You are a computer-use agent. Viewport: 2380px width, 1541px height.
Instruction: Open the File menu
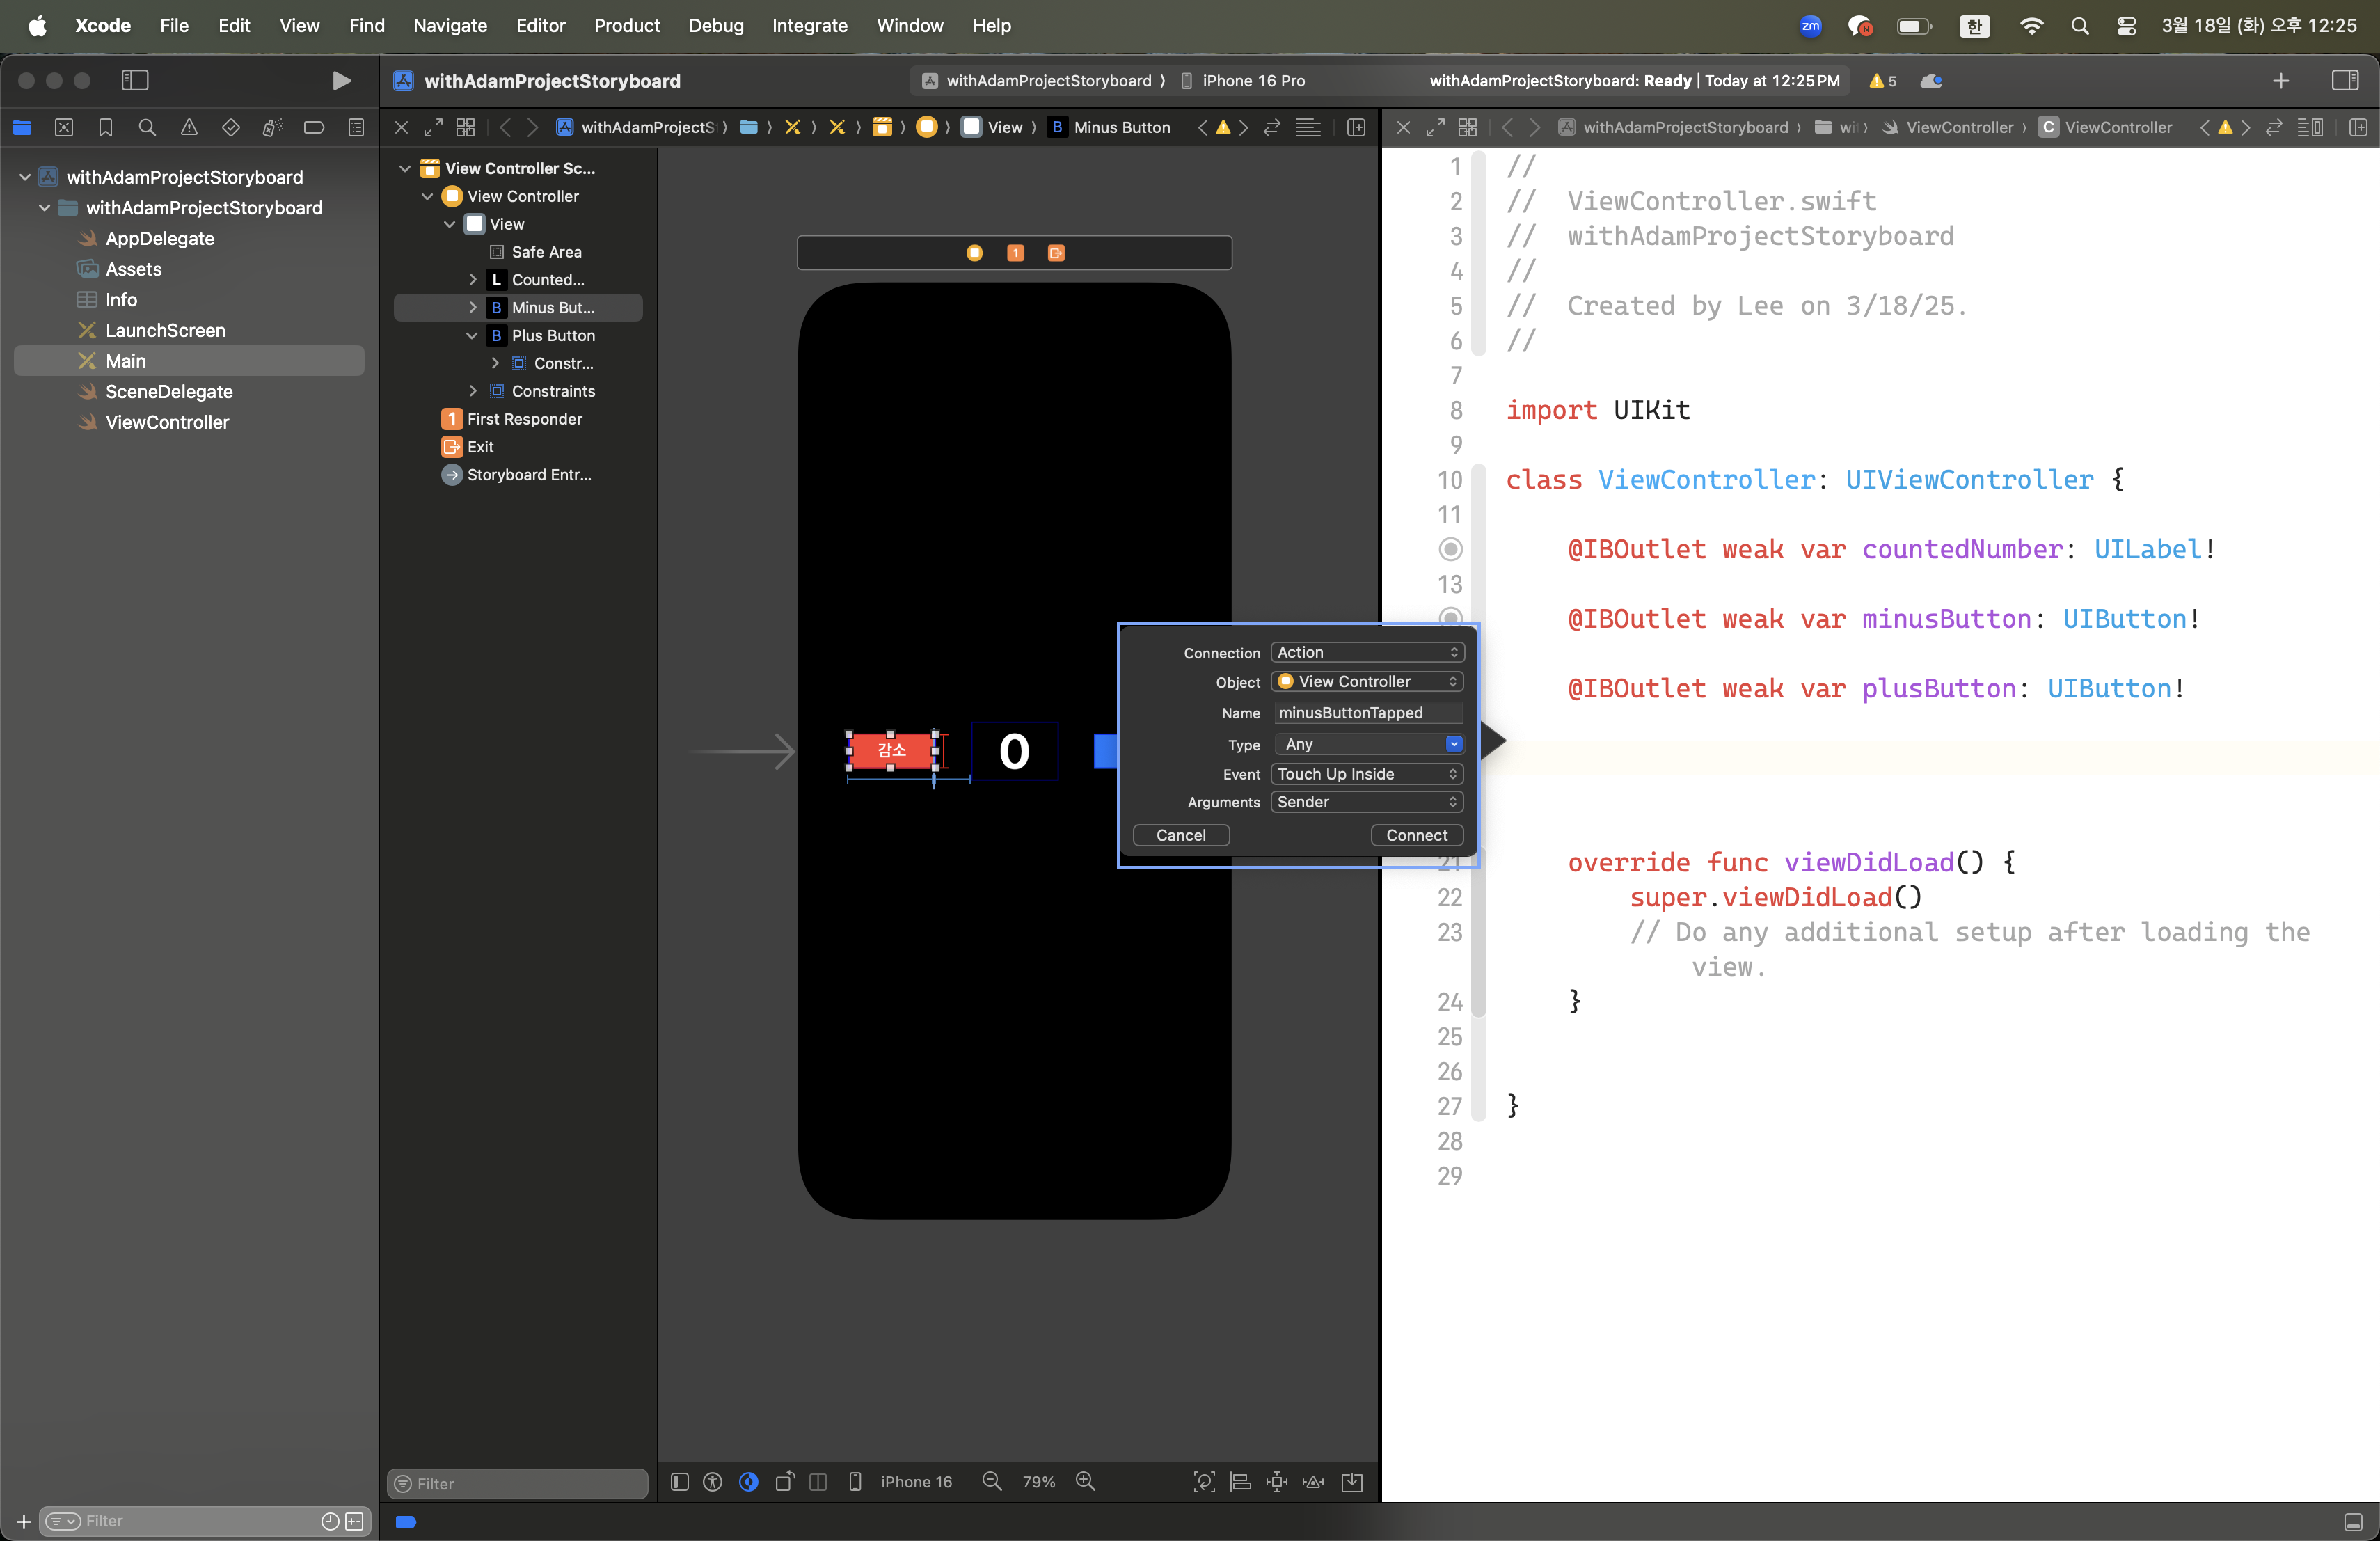click(x=174, y=25)
